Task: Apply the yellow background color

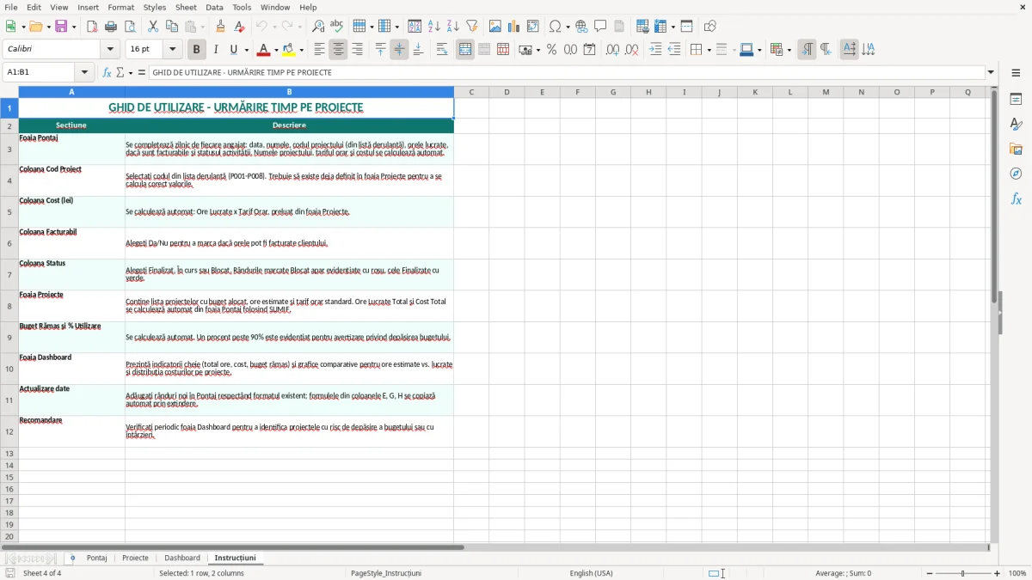Action: 289,50
